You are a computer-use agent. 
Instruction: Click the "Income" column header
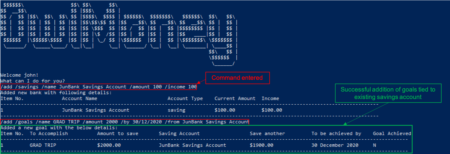pos(270,98)
